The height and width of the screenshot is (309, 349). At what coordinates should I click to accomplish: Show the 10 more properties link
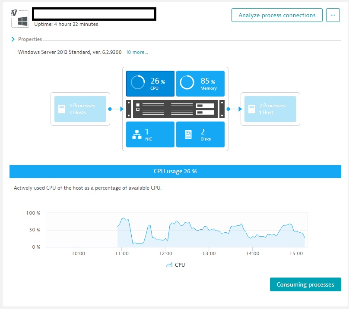click(x=137, y=52)
